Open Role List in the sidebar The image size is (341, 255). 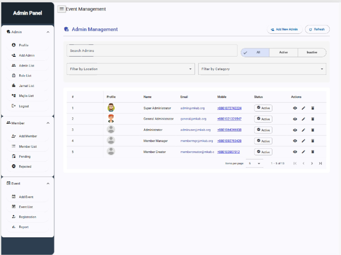28,75
